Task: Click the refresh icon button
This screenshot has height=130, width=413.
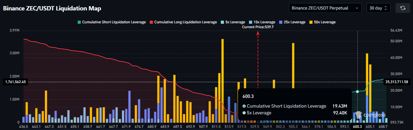Action: [403, 8]
